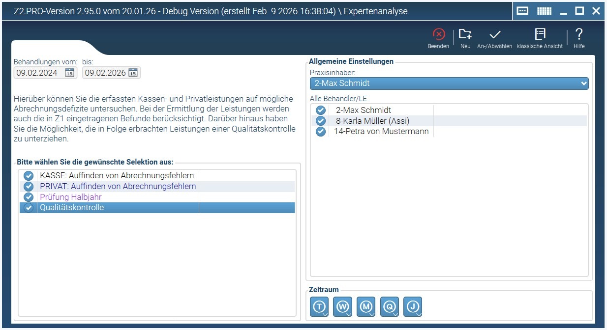Switch to klassische Ansicht view
The image size is (607, 330).
coord(540,34)
